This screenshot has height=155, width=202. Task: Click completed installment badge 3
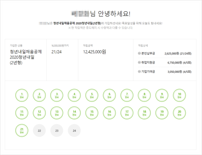tap(57, 95)
